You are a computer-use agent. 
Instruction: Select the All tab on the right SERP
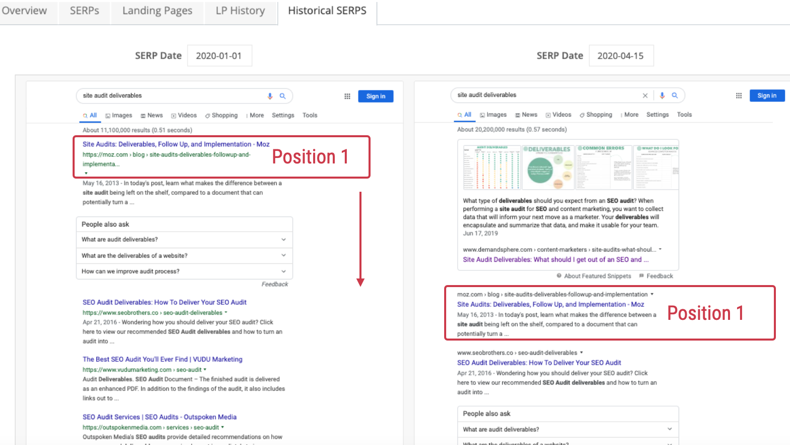pyautogui.click(x=464, y=115)
